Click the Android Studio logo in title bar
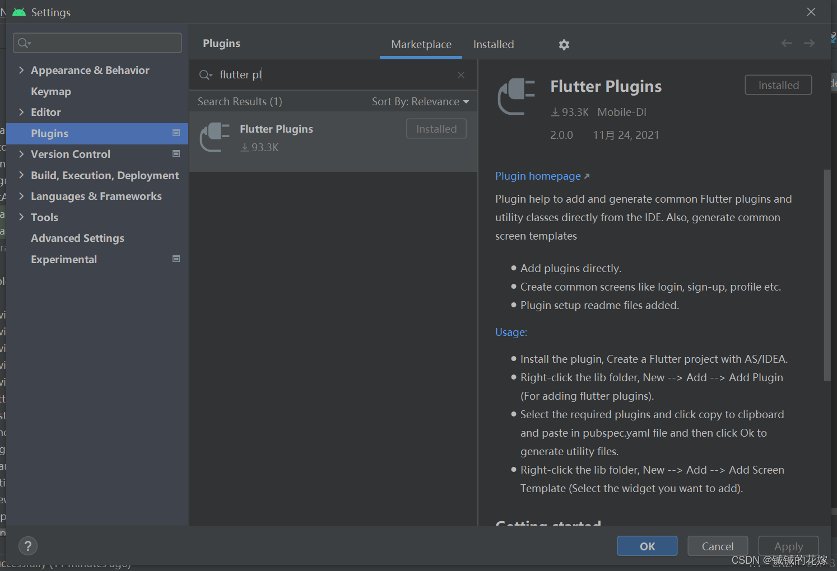 click(x=19, y=12)
